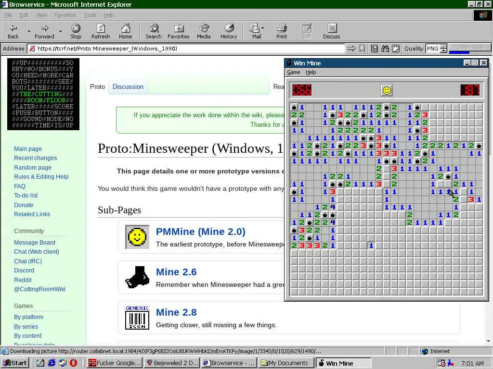This screenshot has width=493, height=369.
Task: Open the Edit menu in Internet Explorer
Action: pos(24,15)
